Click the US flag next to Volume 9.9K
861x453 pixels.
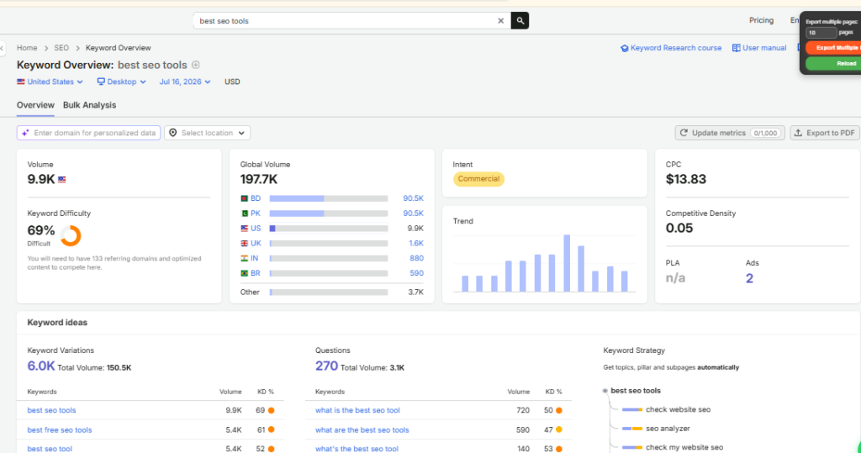pyautogui.click(x=62, y=180)
